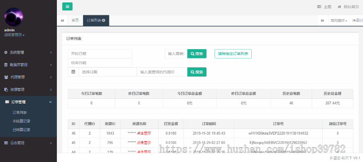363x162 pixels.
Task: Click the 输入需查询的代理ID input field
Action: click(x=162, y=72)
